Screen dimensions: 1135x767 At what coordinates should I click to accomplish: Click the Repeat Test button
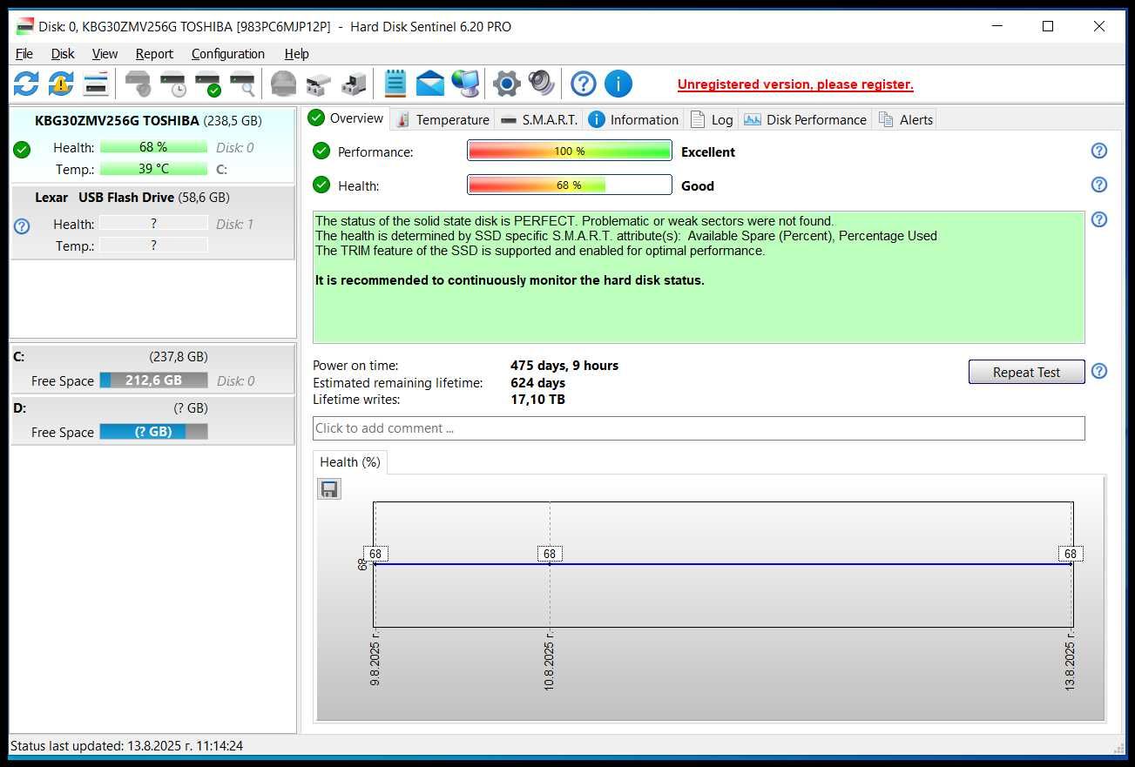point(1026,372)
